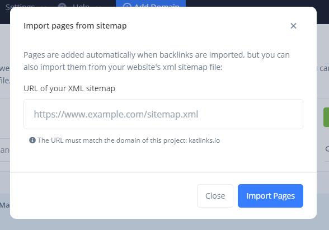Click the 'URL of your XML sitemap' label

coord(69,88)
